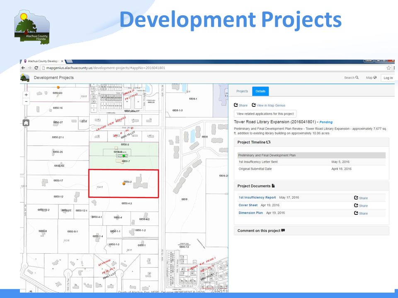The image size is (398, 298).
Task: Click the 1st Insufficiency Letter Sent row
Action: point(311,162)
